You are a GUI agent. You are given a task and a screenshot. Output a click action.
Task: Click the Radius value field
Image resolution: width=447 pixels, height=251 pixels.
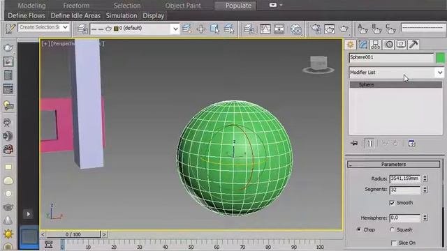pyautogui.click(x=405, y=178)
